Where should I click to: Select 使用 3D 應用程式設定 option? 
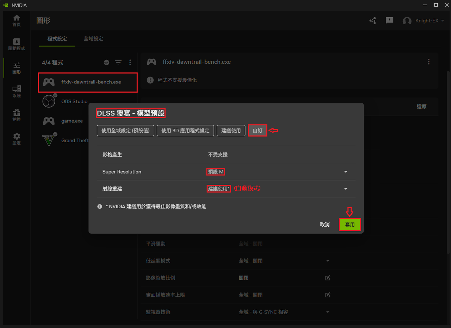pyautogui.click(x=185, y=131)
